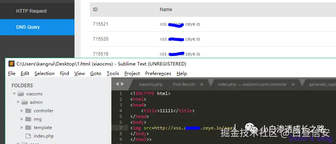Expand the controller folder arrow
This screenshot has height=144, width=336.
pos(22,111)
